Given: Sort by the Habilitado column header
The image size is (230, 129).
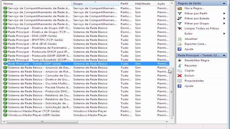Looking at the screenshot, I should click(x=144, y=4).
